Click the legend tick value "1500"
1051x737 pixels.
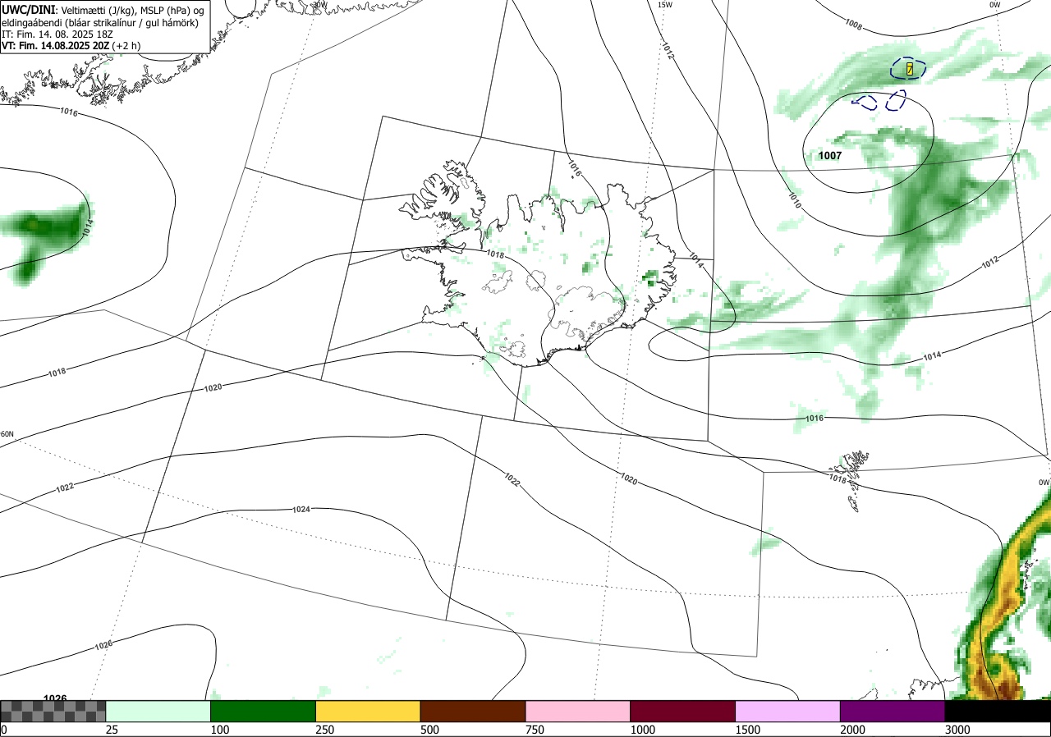point(748,730)
